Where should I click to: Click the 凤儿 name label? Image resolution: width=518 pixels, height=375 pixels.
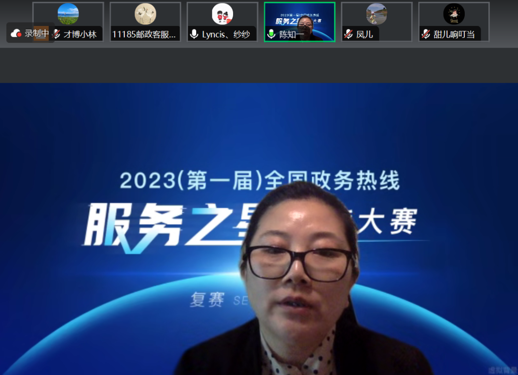click(365, 34)
